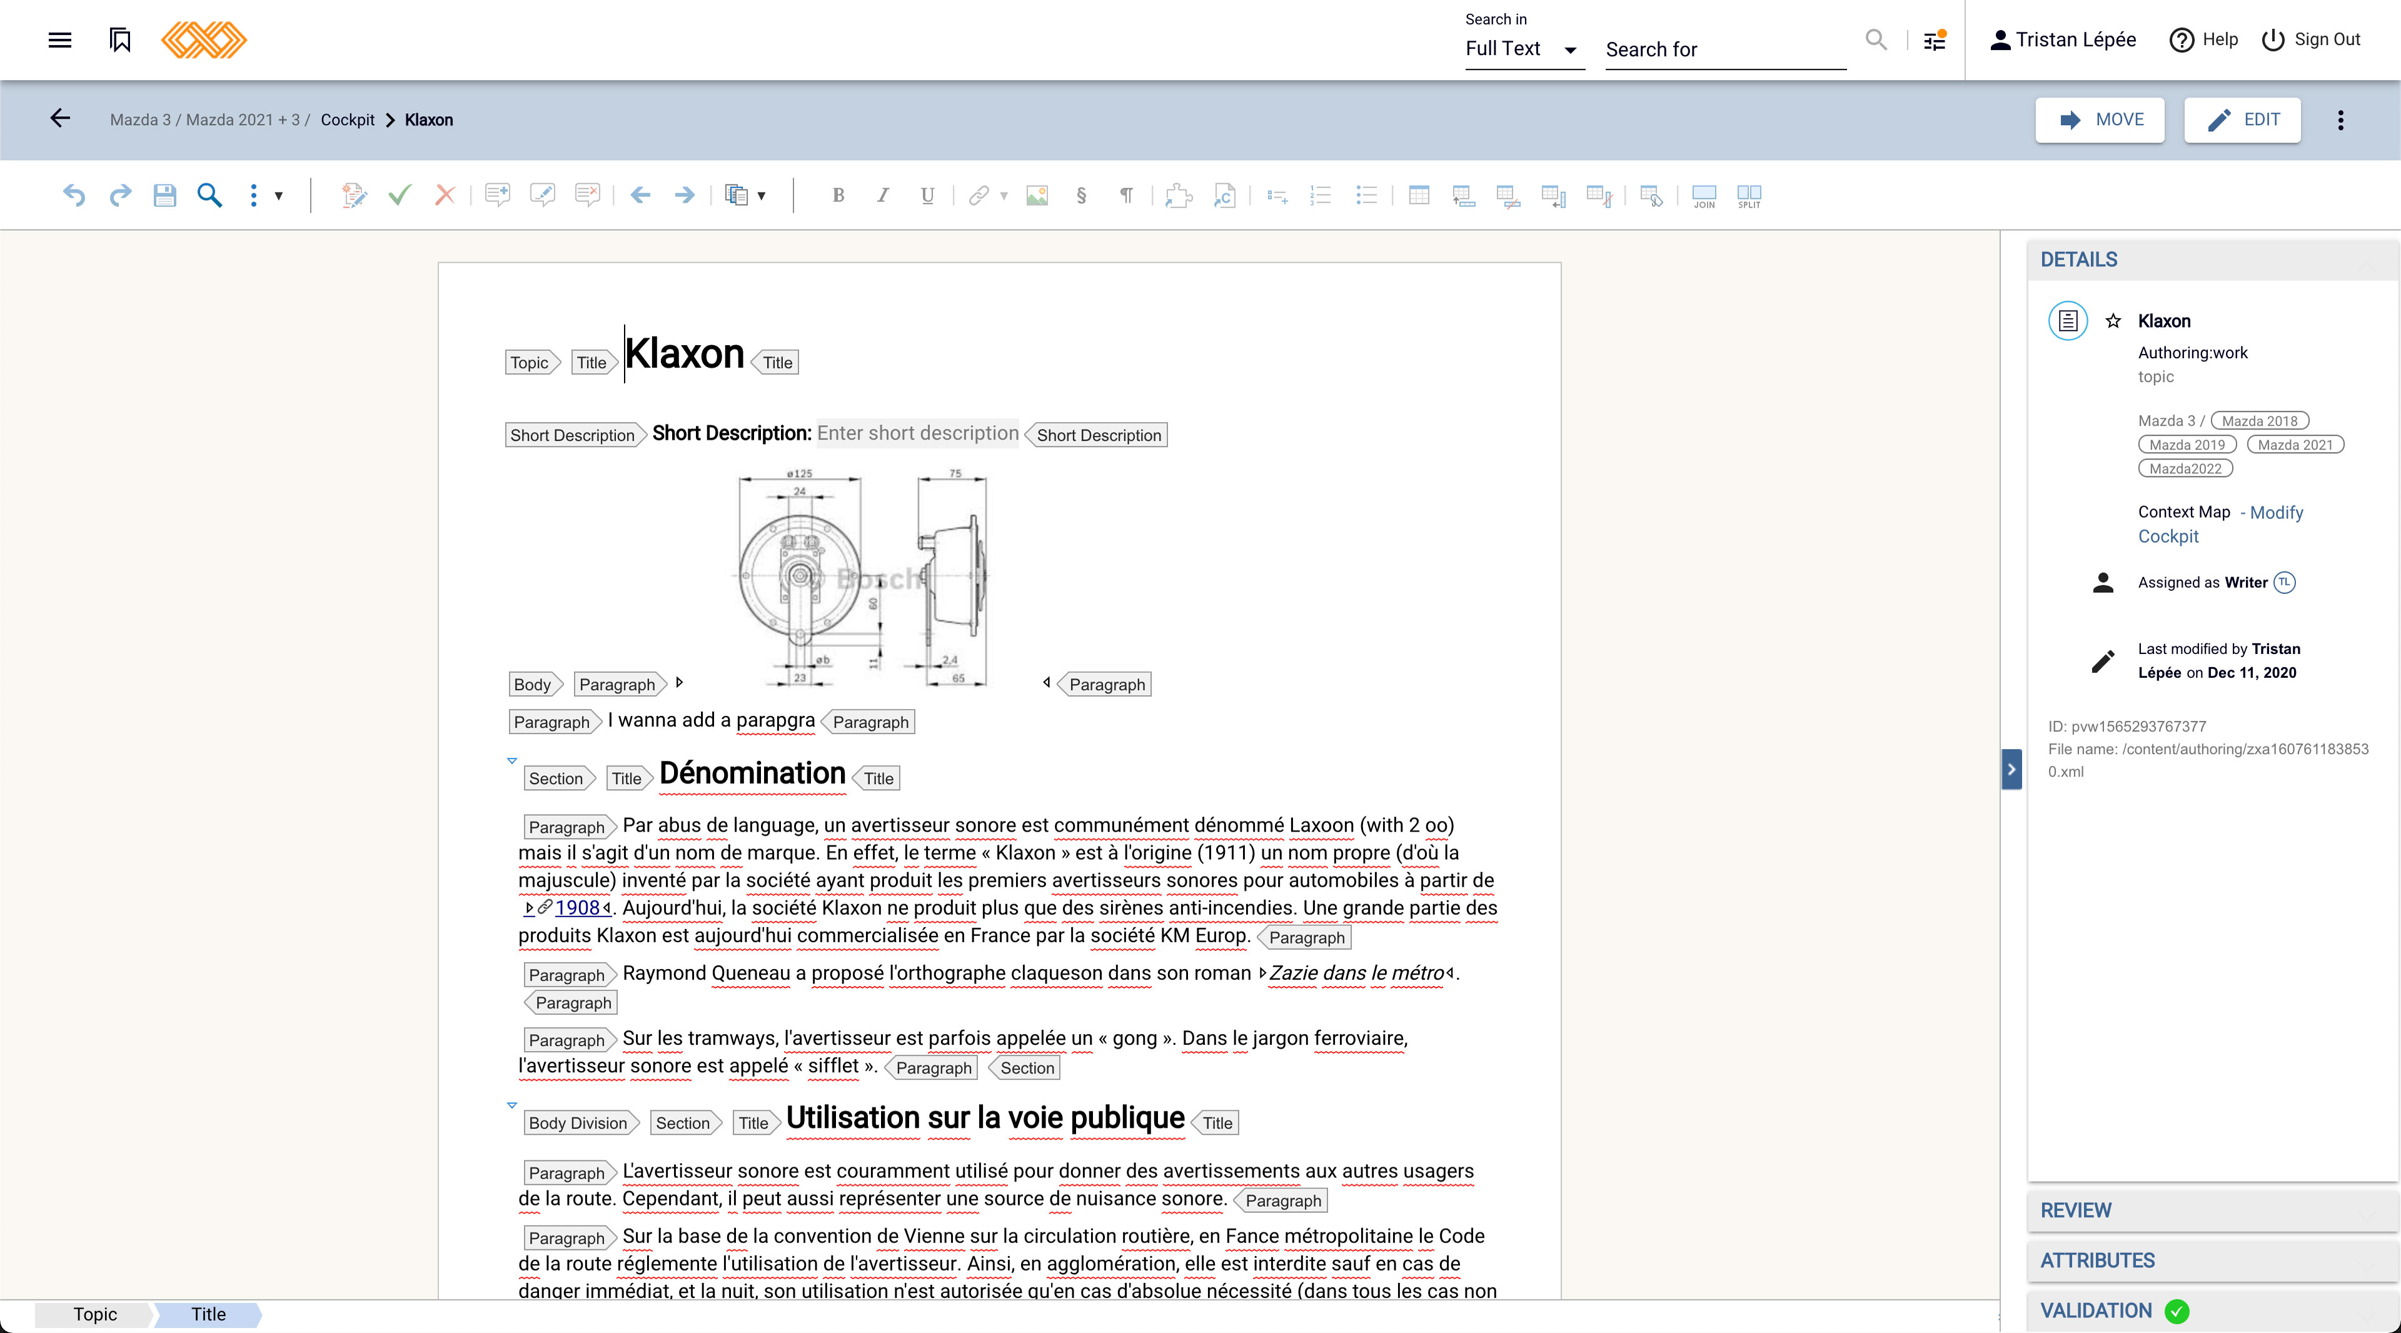
Task: Click the MOVE button
Action: point(2100,119)
